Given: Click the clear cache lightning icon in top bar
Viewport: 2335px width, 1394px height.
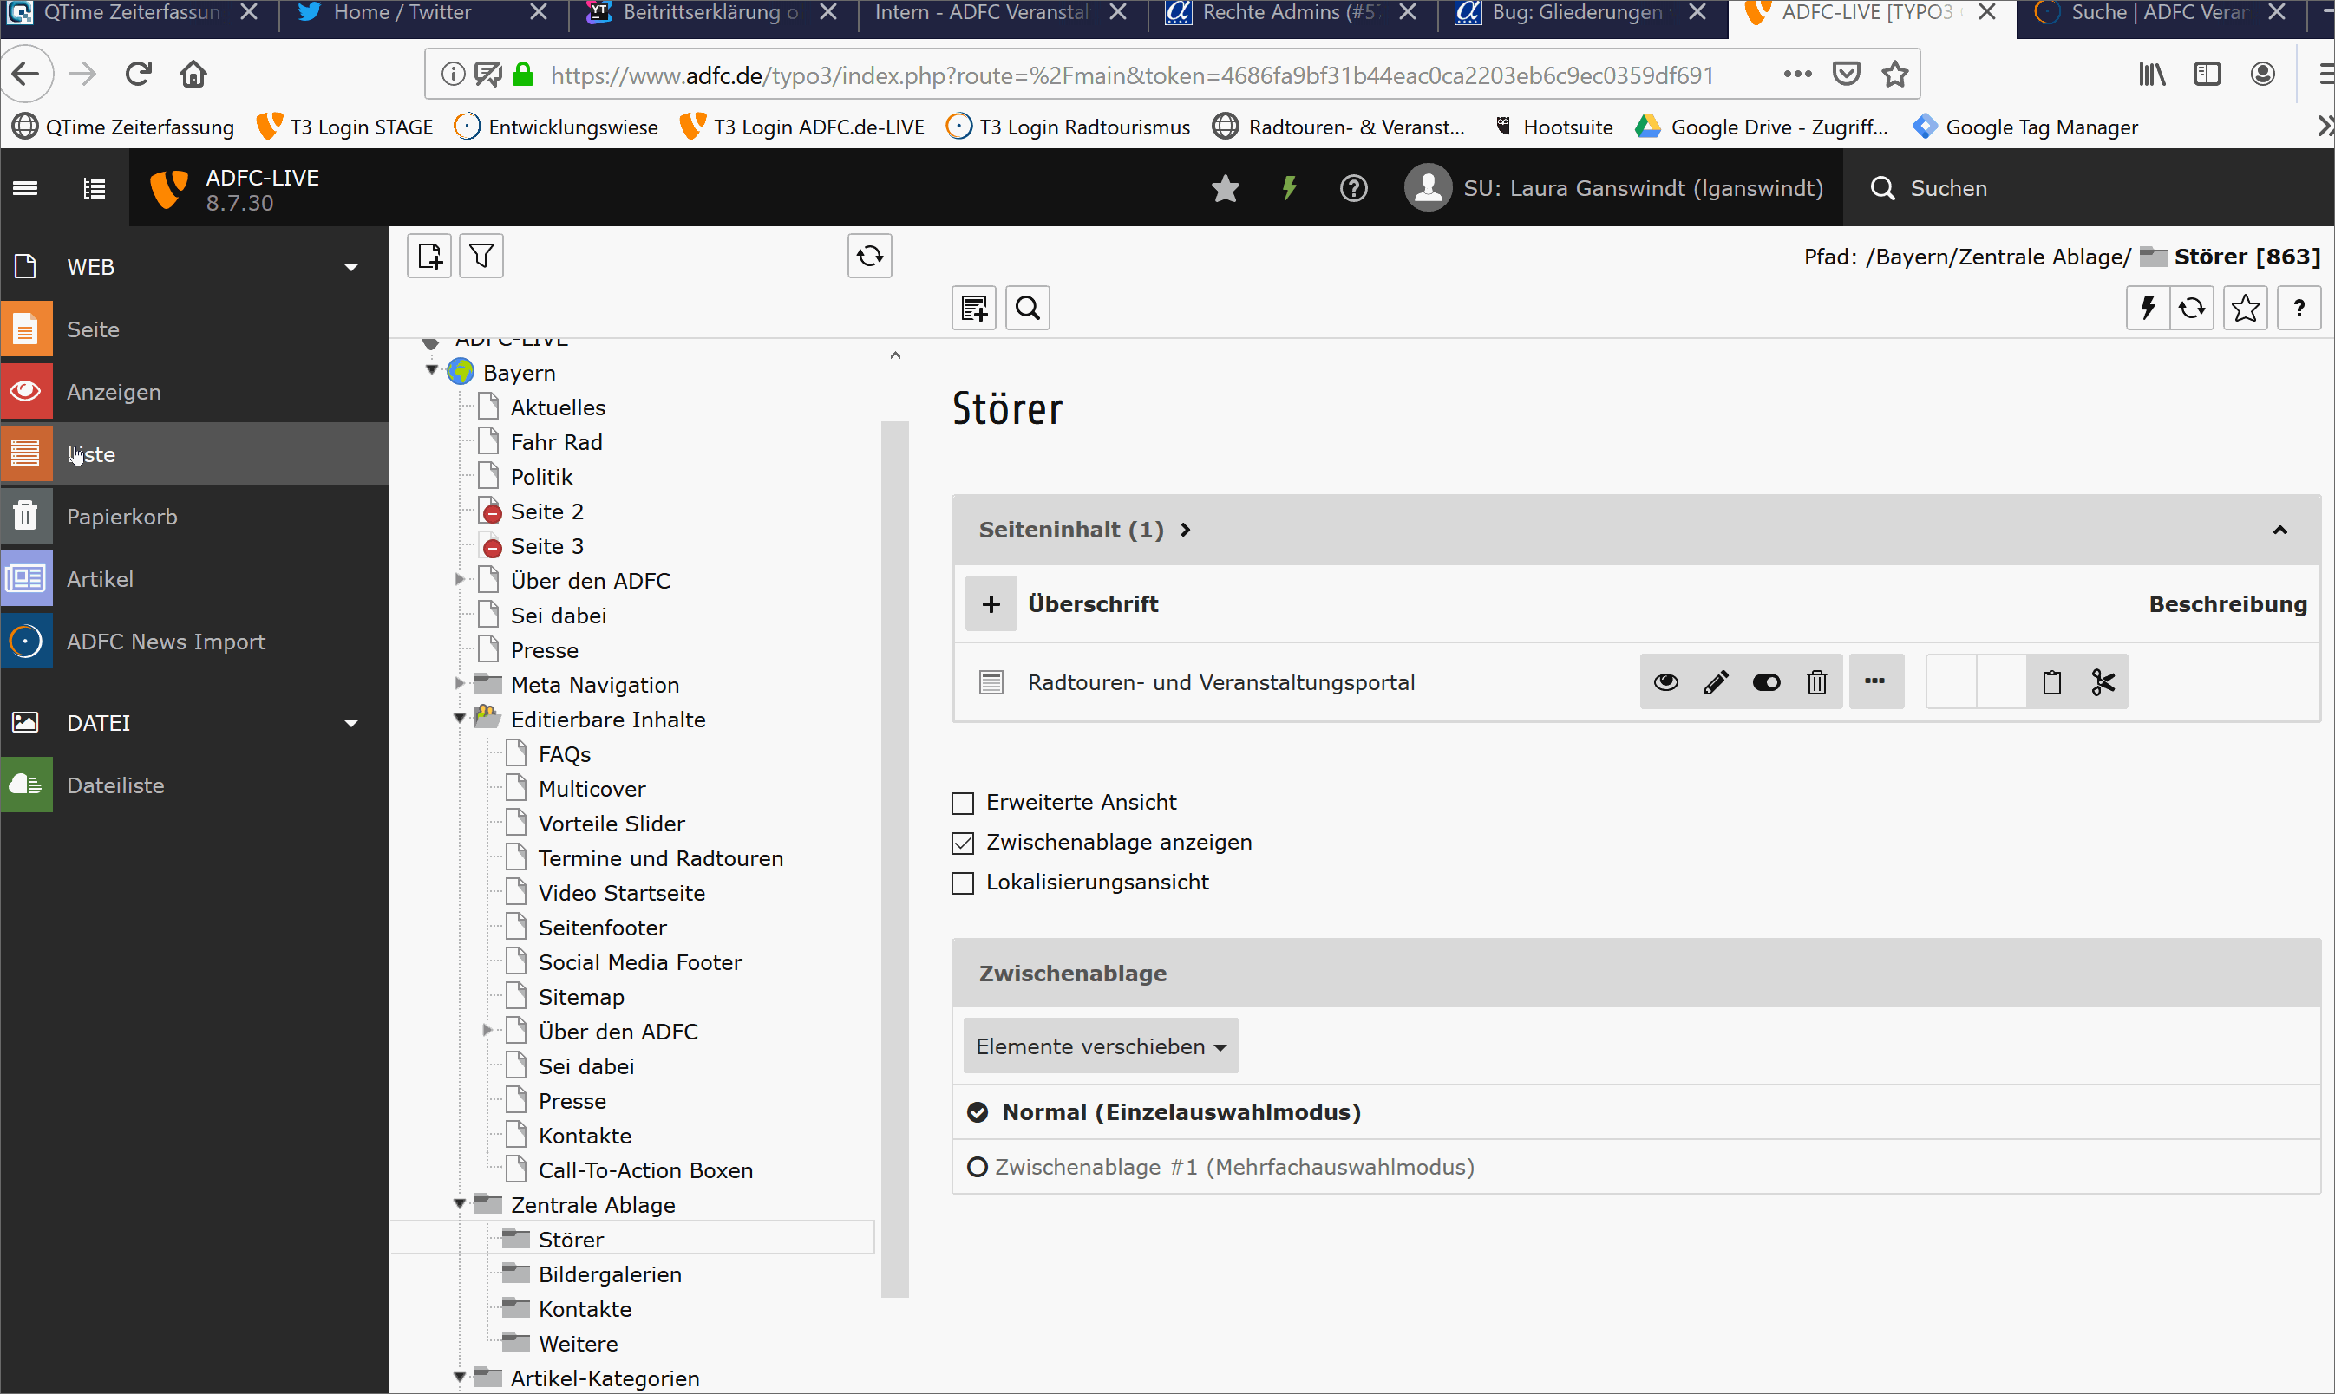Looking at the screenshot, I should coord(1289,188).
